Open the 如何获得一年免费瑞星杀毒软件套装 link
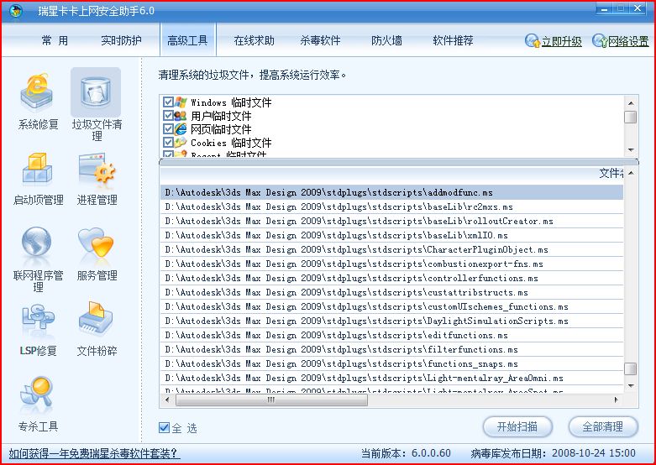The height and width of the screenshot is (465, 656). click(95, 453)
